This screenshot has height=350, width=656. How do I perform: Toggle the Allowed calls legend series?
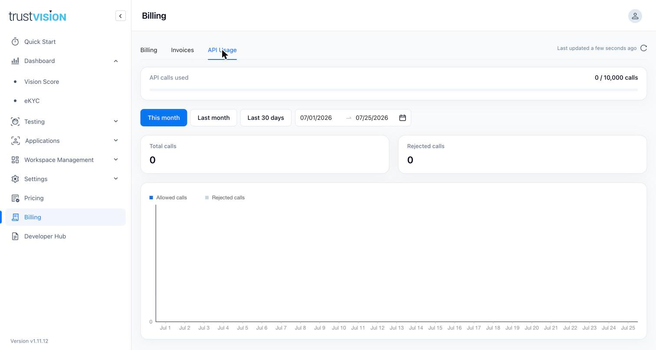168,198
